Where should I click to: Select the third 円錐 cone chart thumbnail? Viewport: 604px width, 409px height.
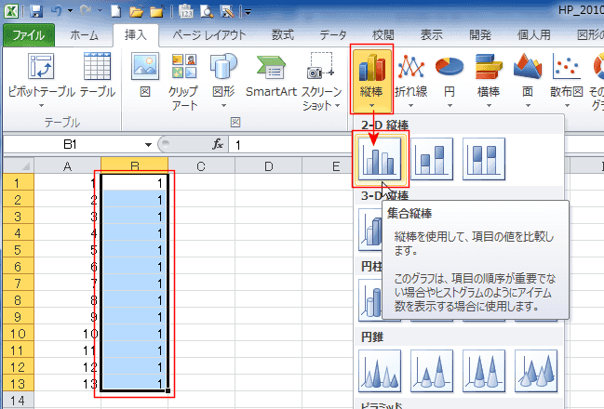(x=484, y=371)
